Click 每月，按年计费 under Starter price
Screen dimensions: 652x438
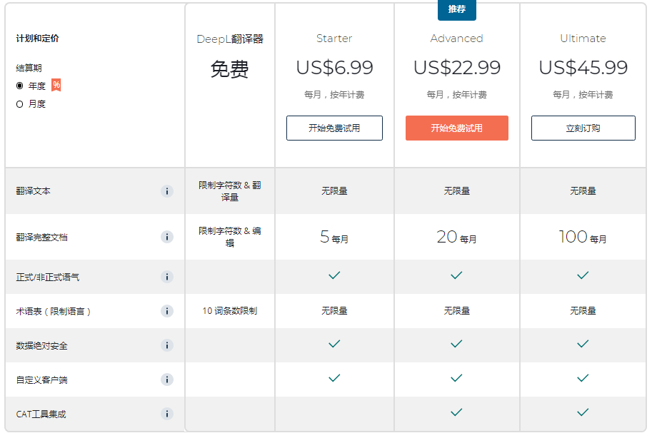[334, 95]
